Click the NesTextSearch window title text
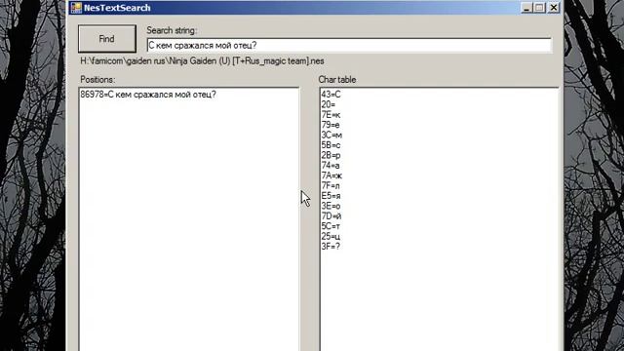The width and height of the screenshot is (624, 351). 117,8
